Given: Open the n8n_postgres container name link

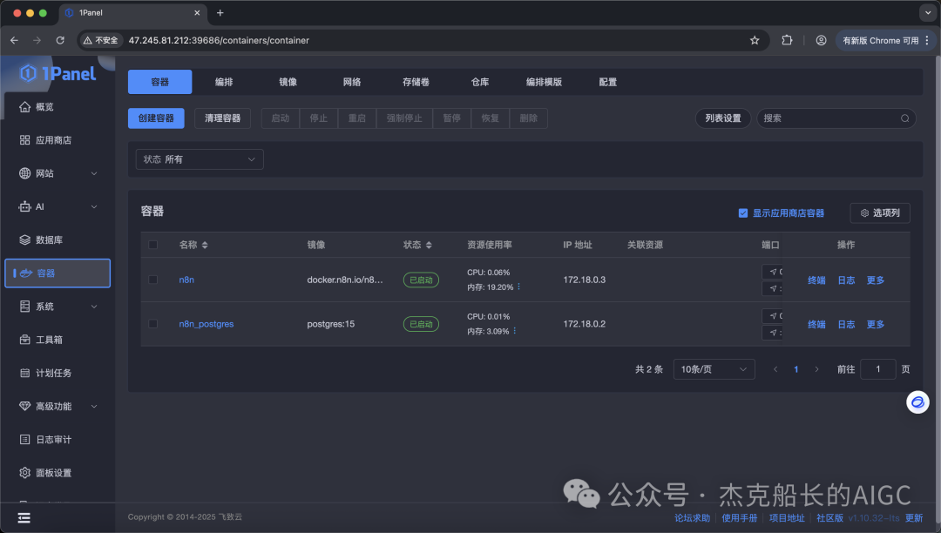Looking at the screenshot, I should click(x=206, y=324).
